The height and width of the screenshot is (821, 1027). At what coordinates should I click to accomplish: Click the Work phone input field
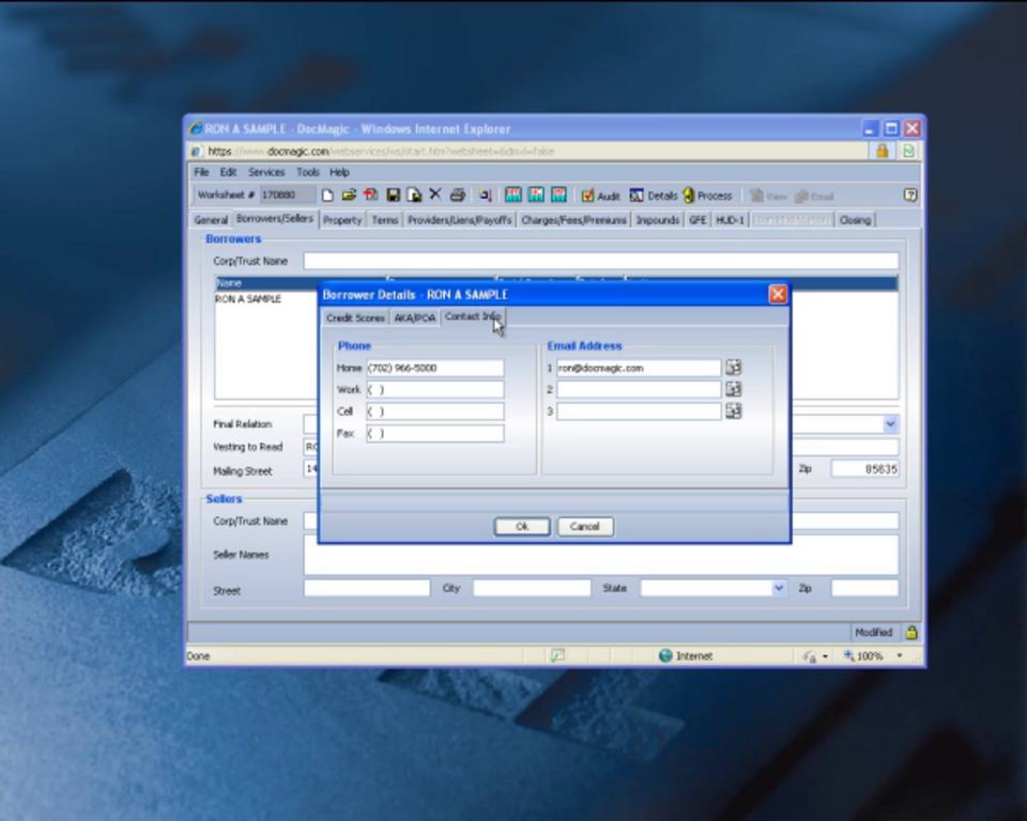(435, 389)
